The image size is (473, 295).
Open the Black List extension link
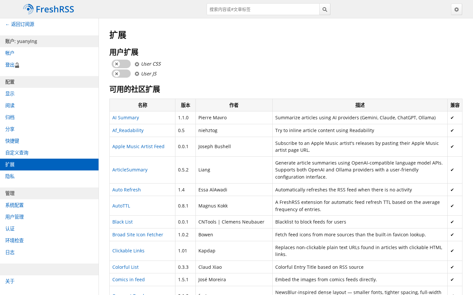pyautogui.click(x=123, y=222)
